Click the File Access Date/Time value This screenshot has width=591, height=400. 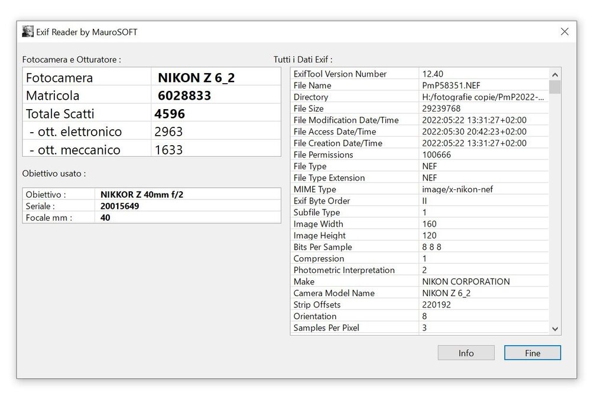coord(474,132)
